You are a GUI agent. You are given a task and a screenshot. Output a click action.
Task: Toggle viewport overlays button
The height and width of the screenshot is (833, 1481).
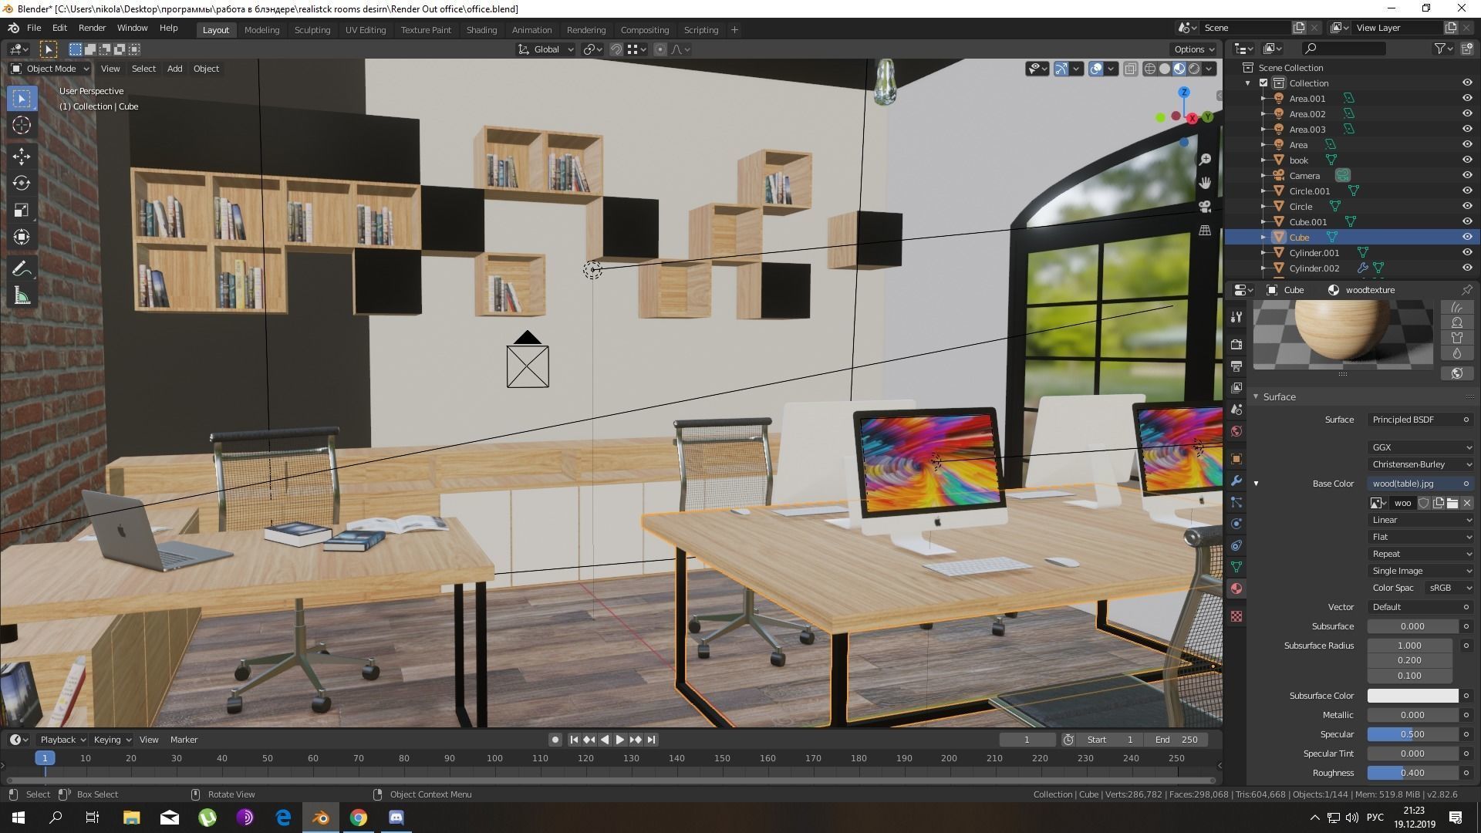[x=1096, y=69]
